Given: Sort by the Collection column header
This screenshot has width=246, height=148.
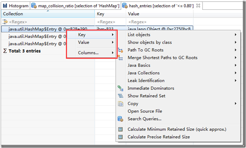Looking at the screenshot, I should (x=48, y=14).
